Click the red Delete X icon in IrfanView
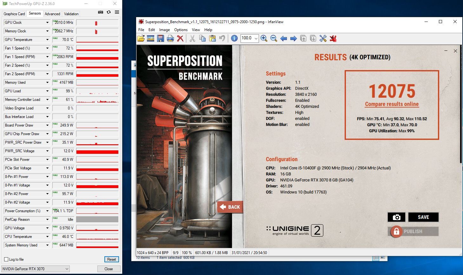Image resolution: width=463 pixels, height=275 pixels. point(180,38)
